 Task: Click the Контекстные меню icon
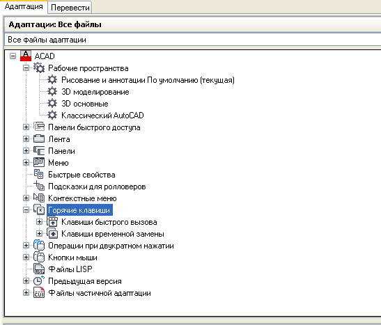pos(39,198)
